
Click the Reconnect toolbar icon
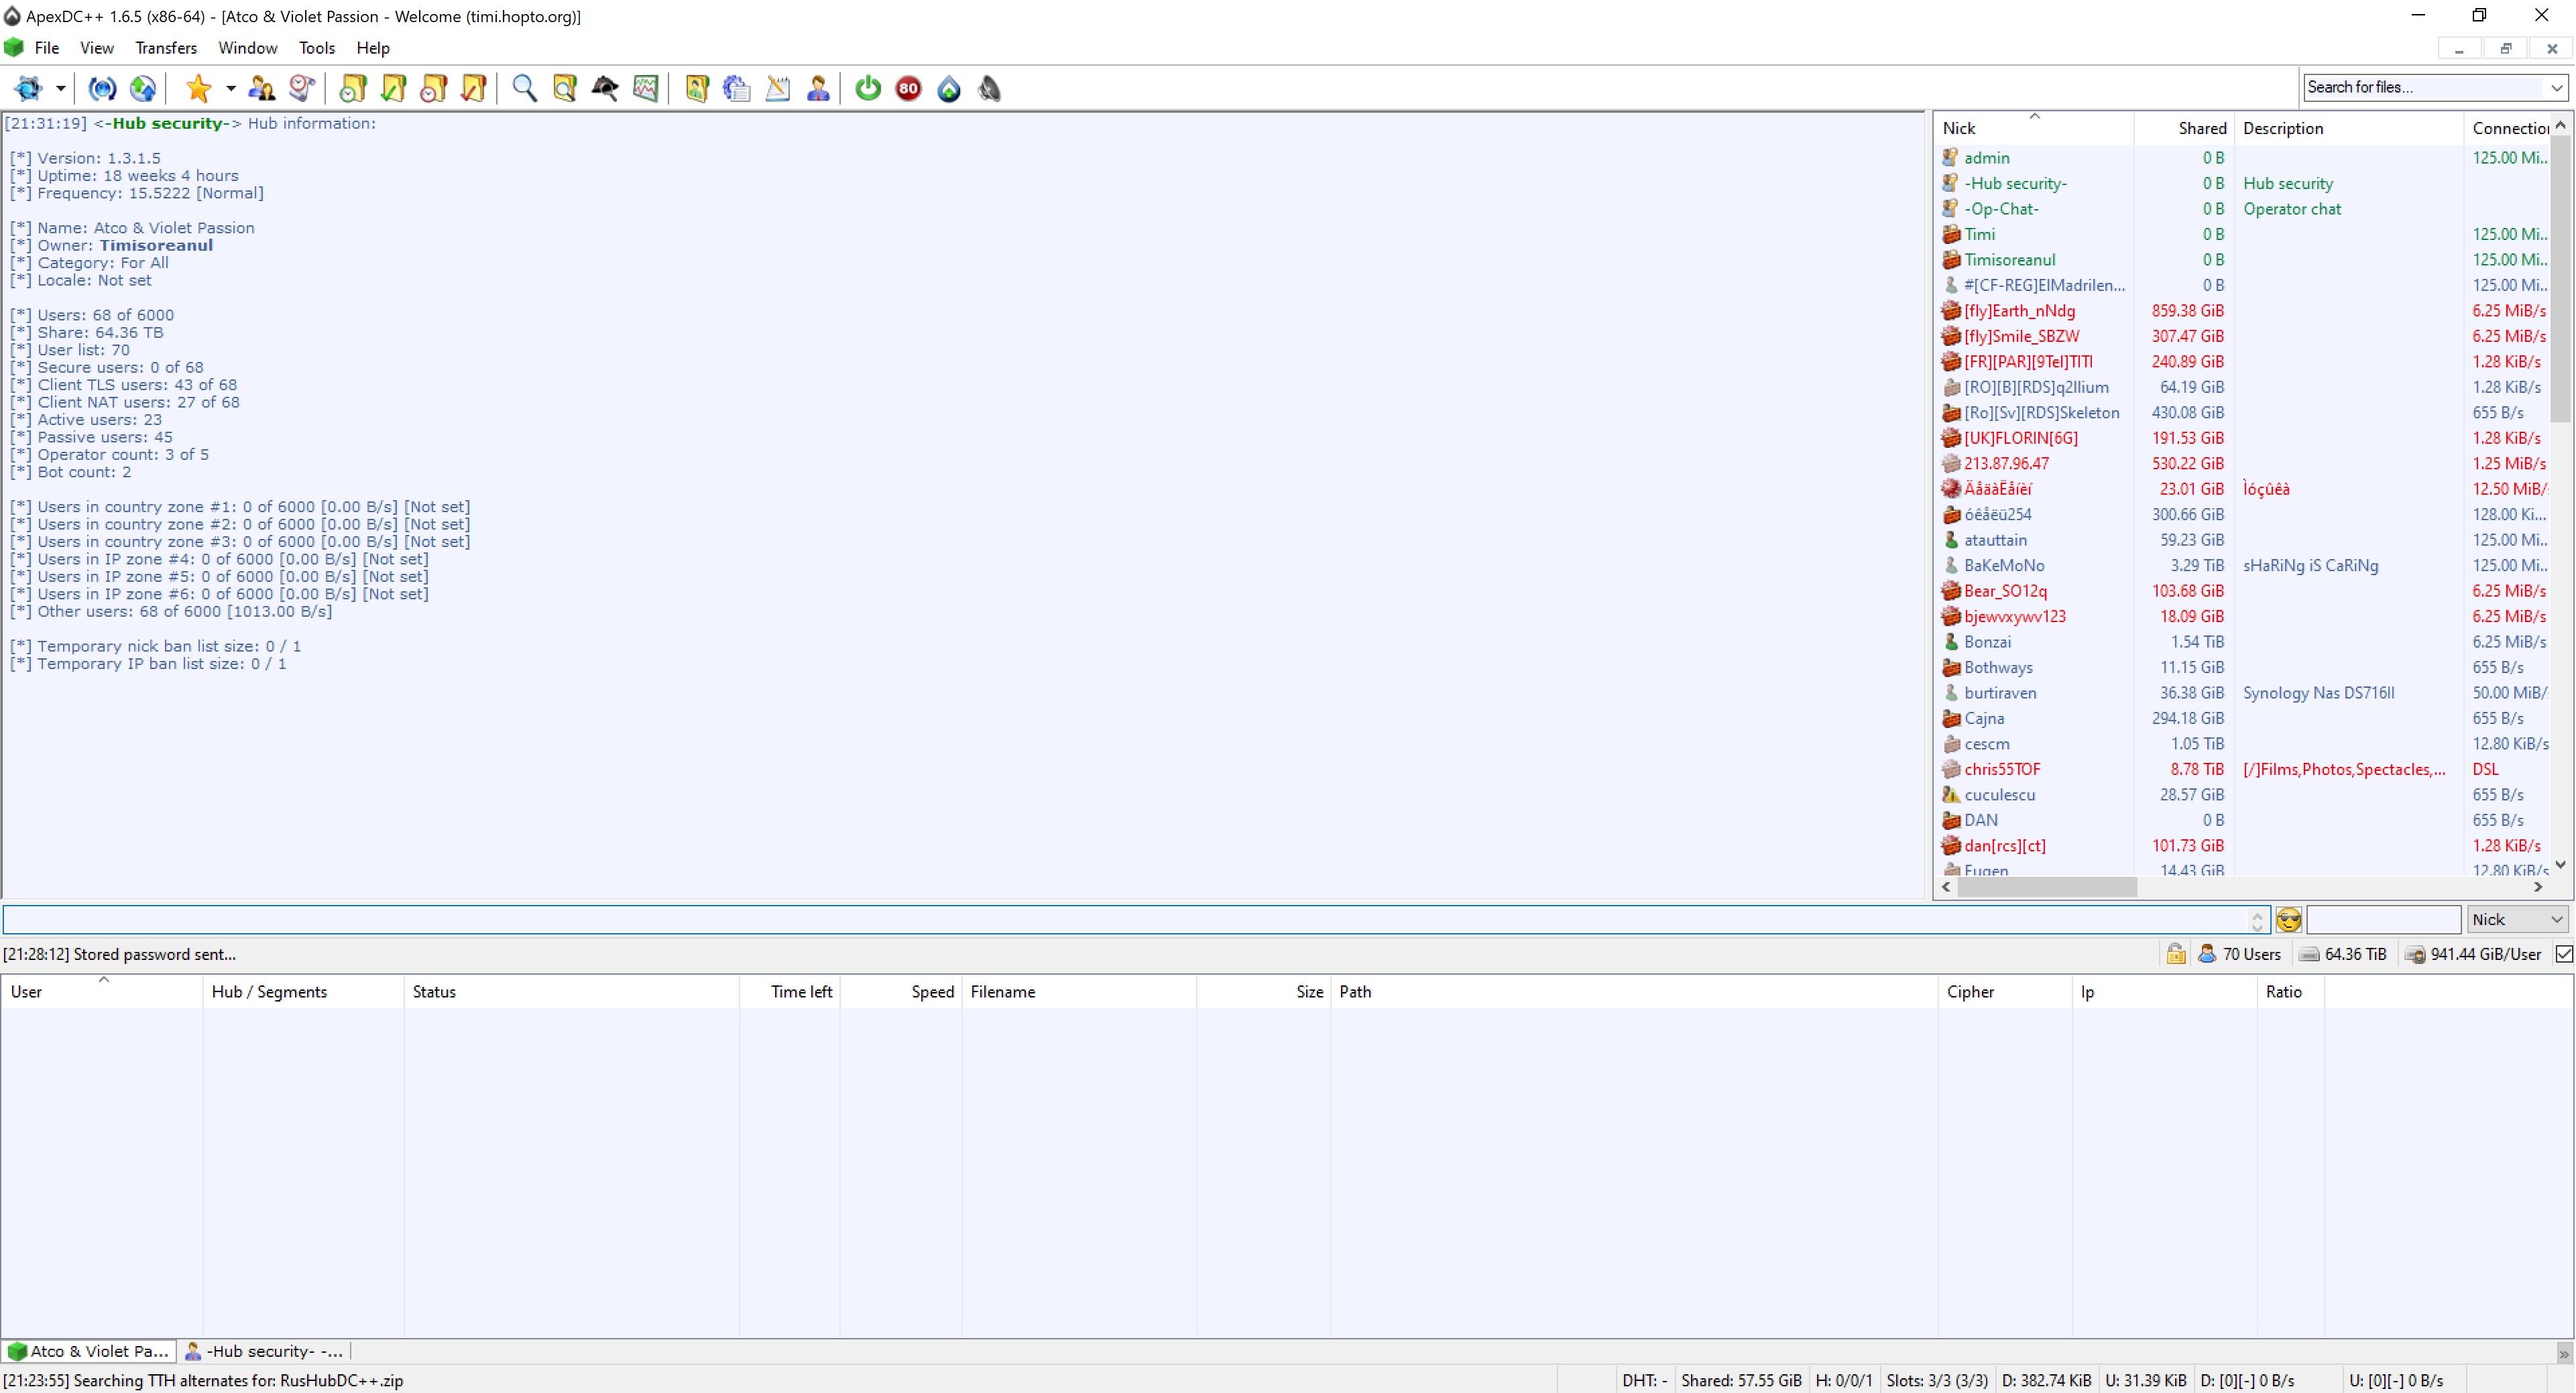coord(102,88)
